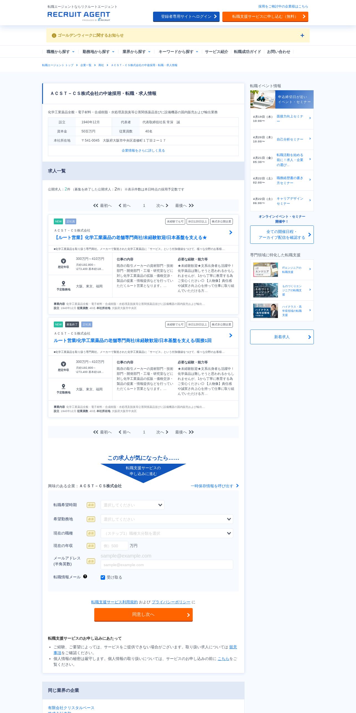Open 【ルート営業】化学工業薬品の老舗専門商社 job title
Image resolution: width=356 pixels, height=713 pixels.
click(x=130, y=238)
